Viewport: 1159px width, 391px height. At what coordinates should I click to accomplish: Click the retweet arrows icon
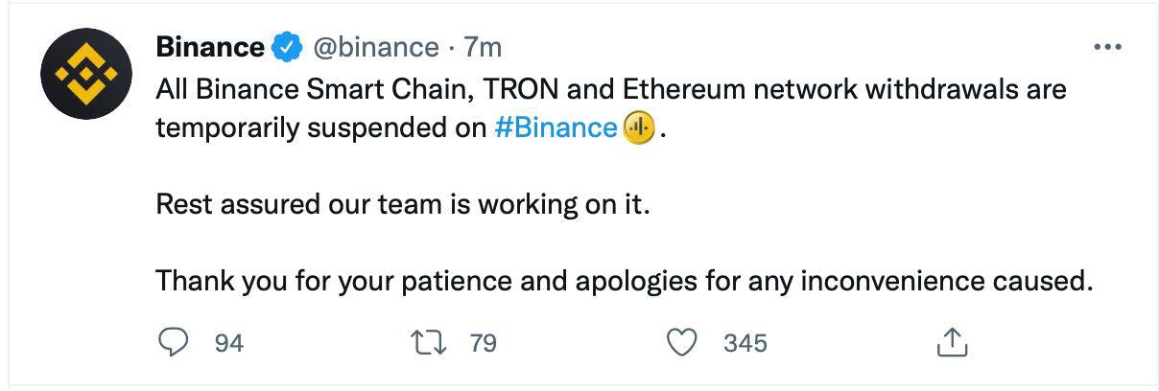[428, 341]
